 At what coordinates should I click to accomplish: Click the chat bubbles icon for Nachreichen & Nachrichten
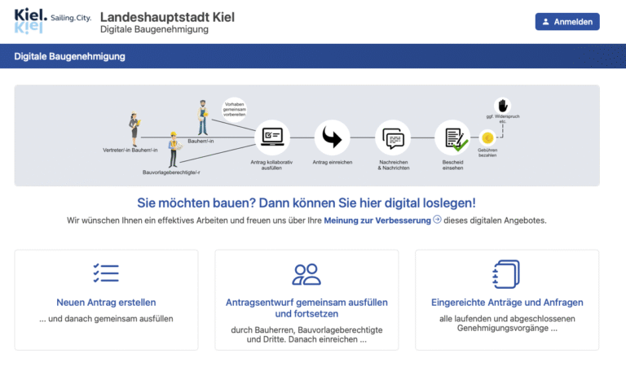392,137
